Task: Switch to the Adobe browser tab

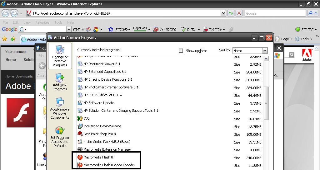Action: (34, 40)
